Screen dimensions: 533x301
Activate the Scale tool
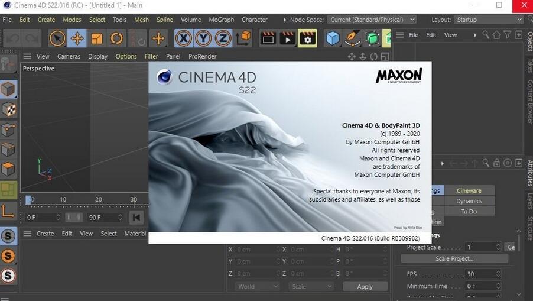click(97, 38)
